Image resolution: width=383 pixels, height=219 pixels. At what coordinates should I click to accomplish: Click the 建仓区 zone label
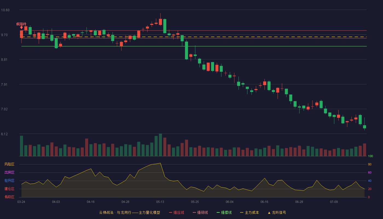pyautogui.click(x=9, y=189)
